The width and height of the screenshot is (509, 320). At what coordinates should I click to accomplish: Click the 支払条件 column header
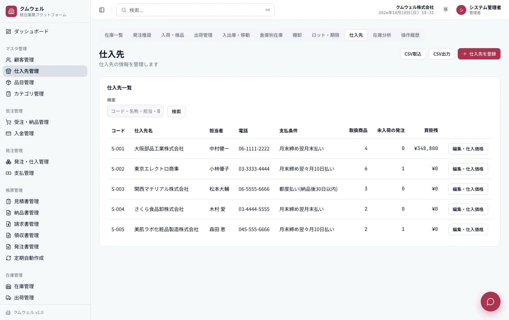tap(288, 131)
